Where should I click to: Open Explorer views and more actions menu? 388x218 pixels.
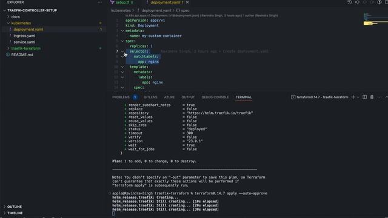tap(99, 2)
